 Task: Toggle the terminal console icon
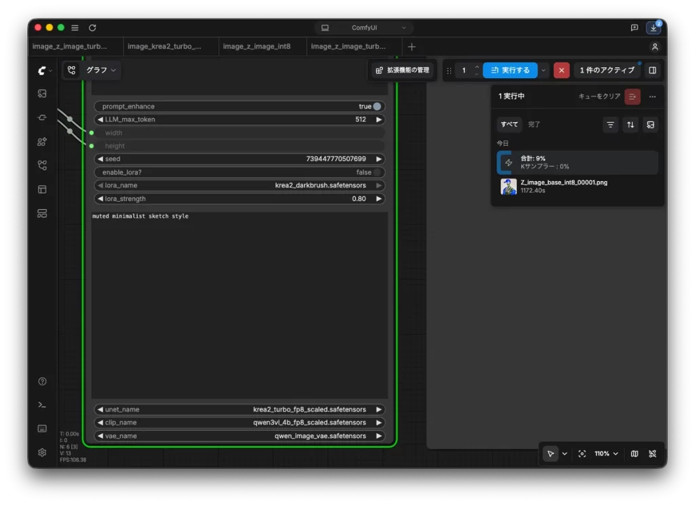pyautogui.click(x=42, y=405)
